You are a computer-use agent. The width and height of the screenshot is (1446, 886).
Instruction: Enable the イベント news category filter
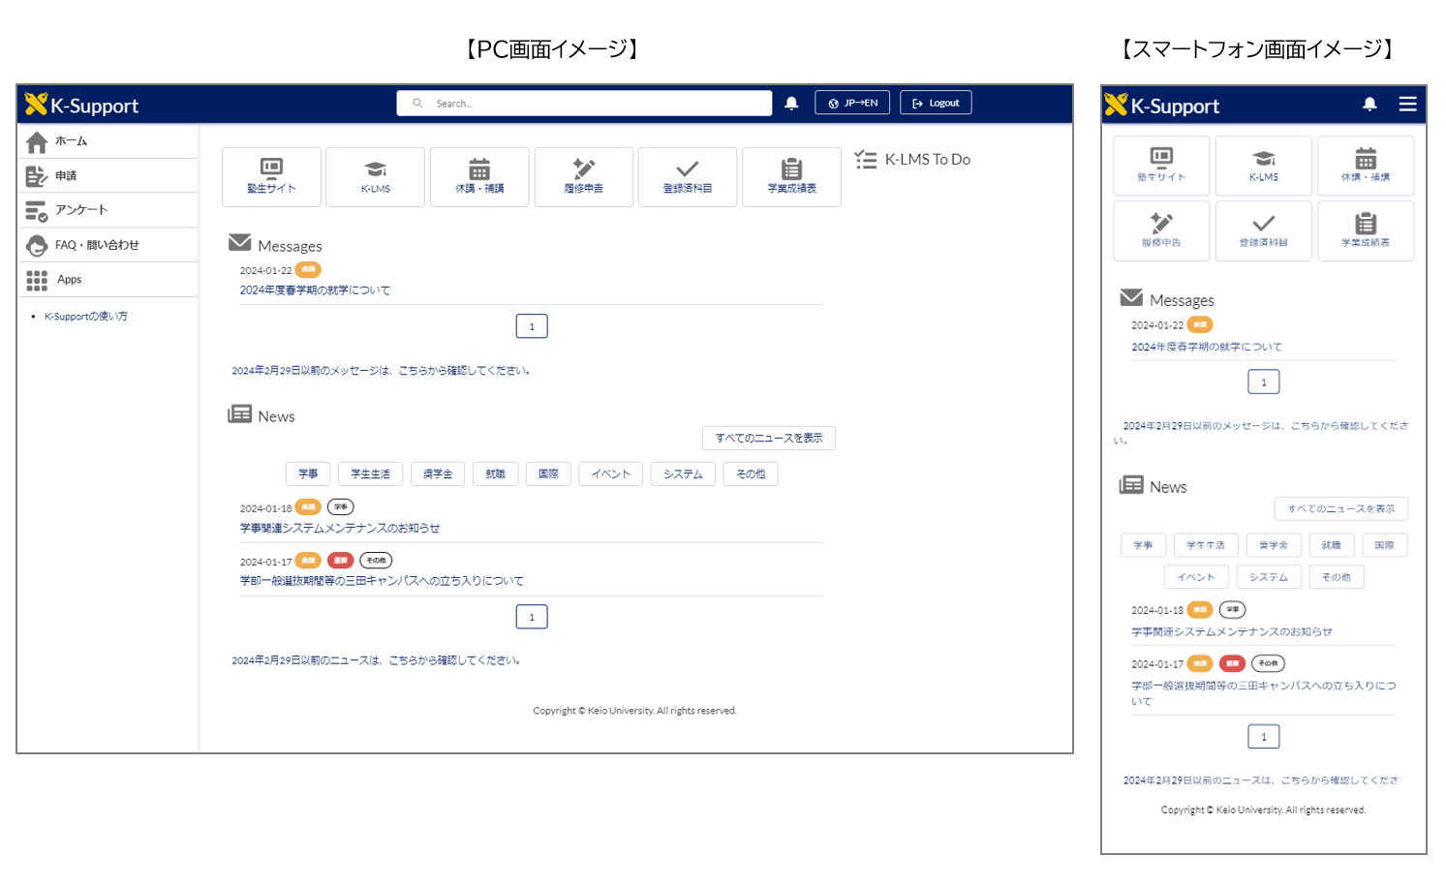pos(610,474)
